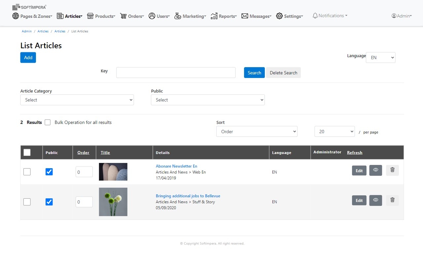Click the Delete Search button
Screen dimensions: 423x271
283,73
